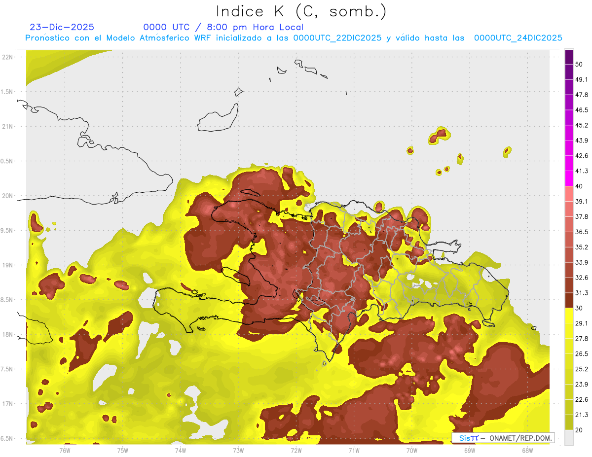
Task: Click the legend value '36.5'
Action: pyautogui.click(x=582, y=232)
